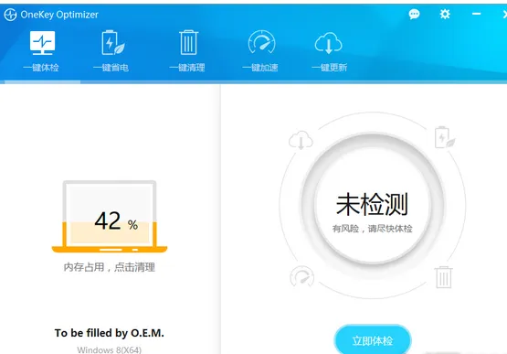The height and width of the screenshot is (354, 507).
Task: Open the feedback chat bubble icon
Action: (x=414, y=14)
